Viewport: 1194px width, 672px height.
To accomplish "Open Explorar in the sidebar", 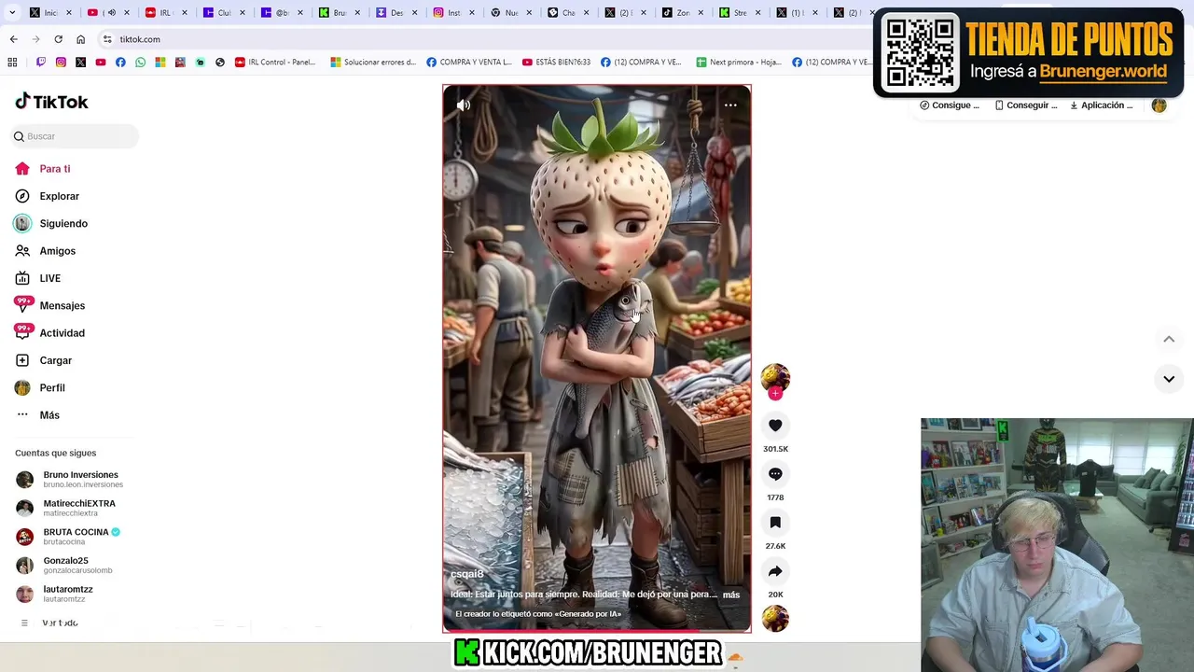I will [x=48, y=196].
